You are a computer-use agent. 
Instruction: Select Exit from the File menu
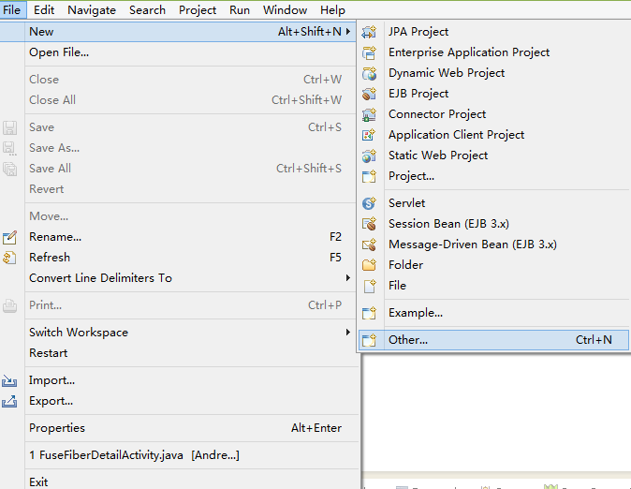click(178, 482)
